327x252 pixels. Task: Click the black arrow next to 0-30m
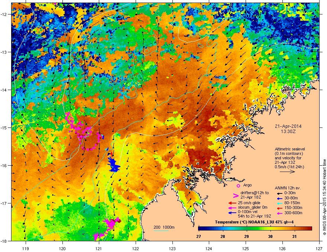(x=279, y=193)
